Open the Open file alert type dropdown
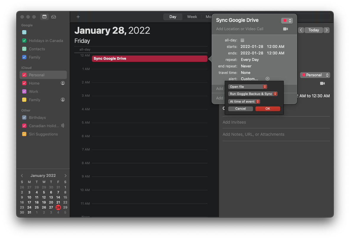 pyautogui.click(x=247, y=87)
